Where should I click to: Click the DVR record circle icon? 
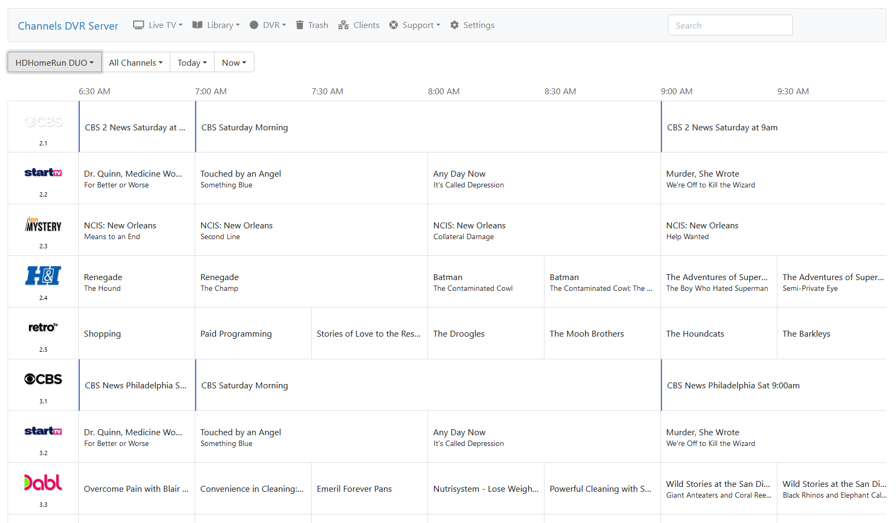254,25
